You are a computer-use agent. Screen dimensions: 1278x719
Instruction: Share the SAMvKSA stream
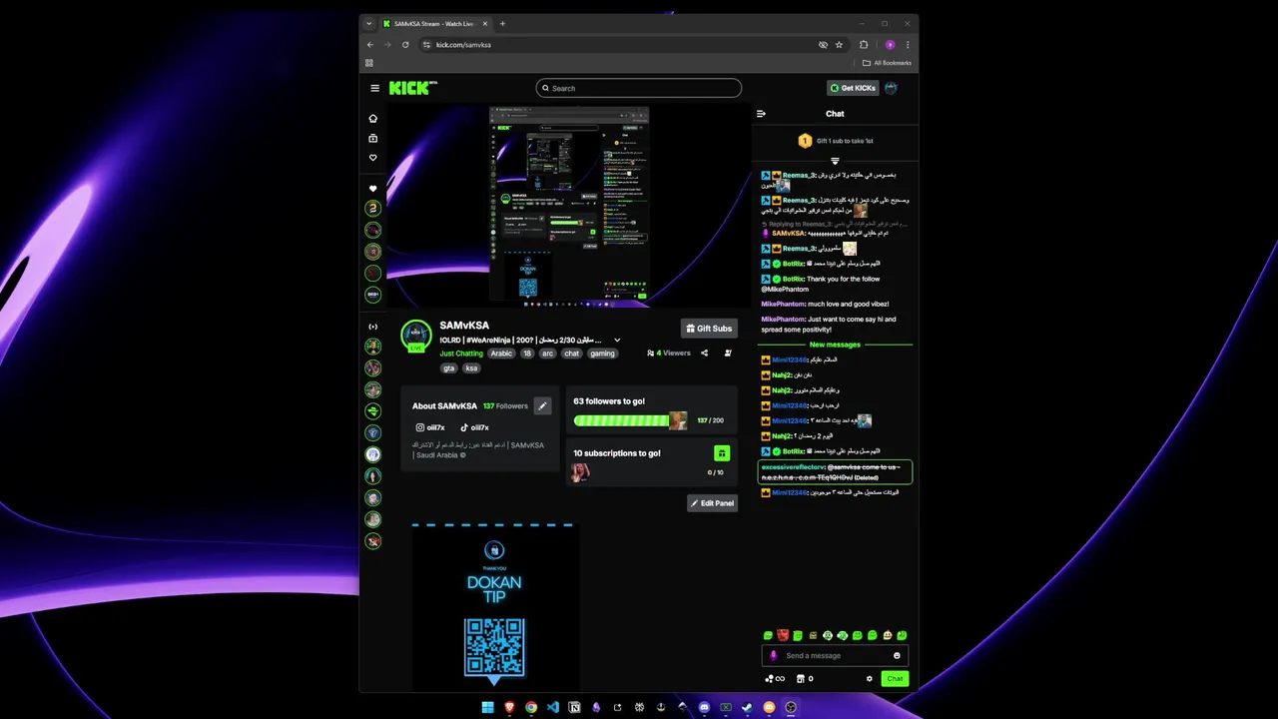[x=704, y=353]
